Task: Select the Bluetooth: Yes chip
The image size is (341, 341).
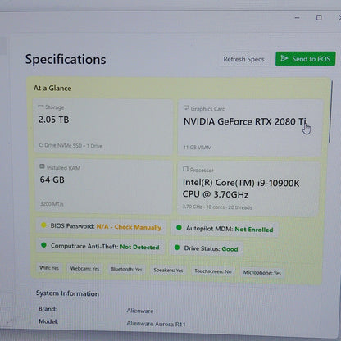Action: point(126,270)
